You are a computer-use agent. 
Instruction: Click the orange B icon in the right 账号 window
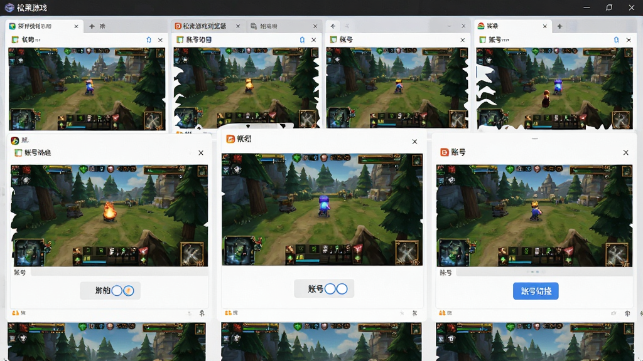click(x=444, y=152)
